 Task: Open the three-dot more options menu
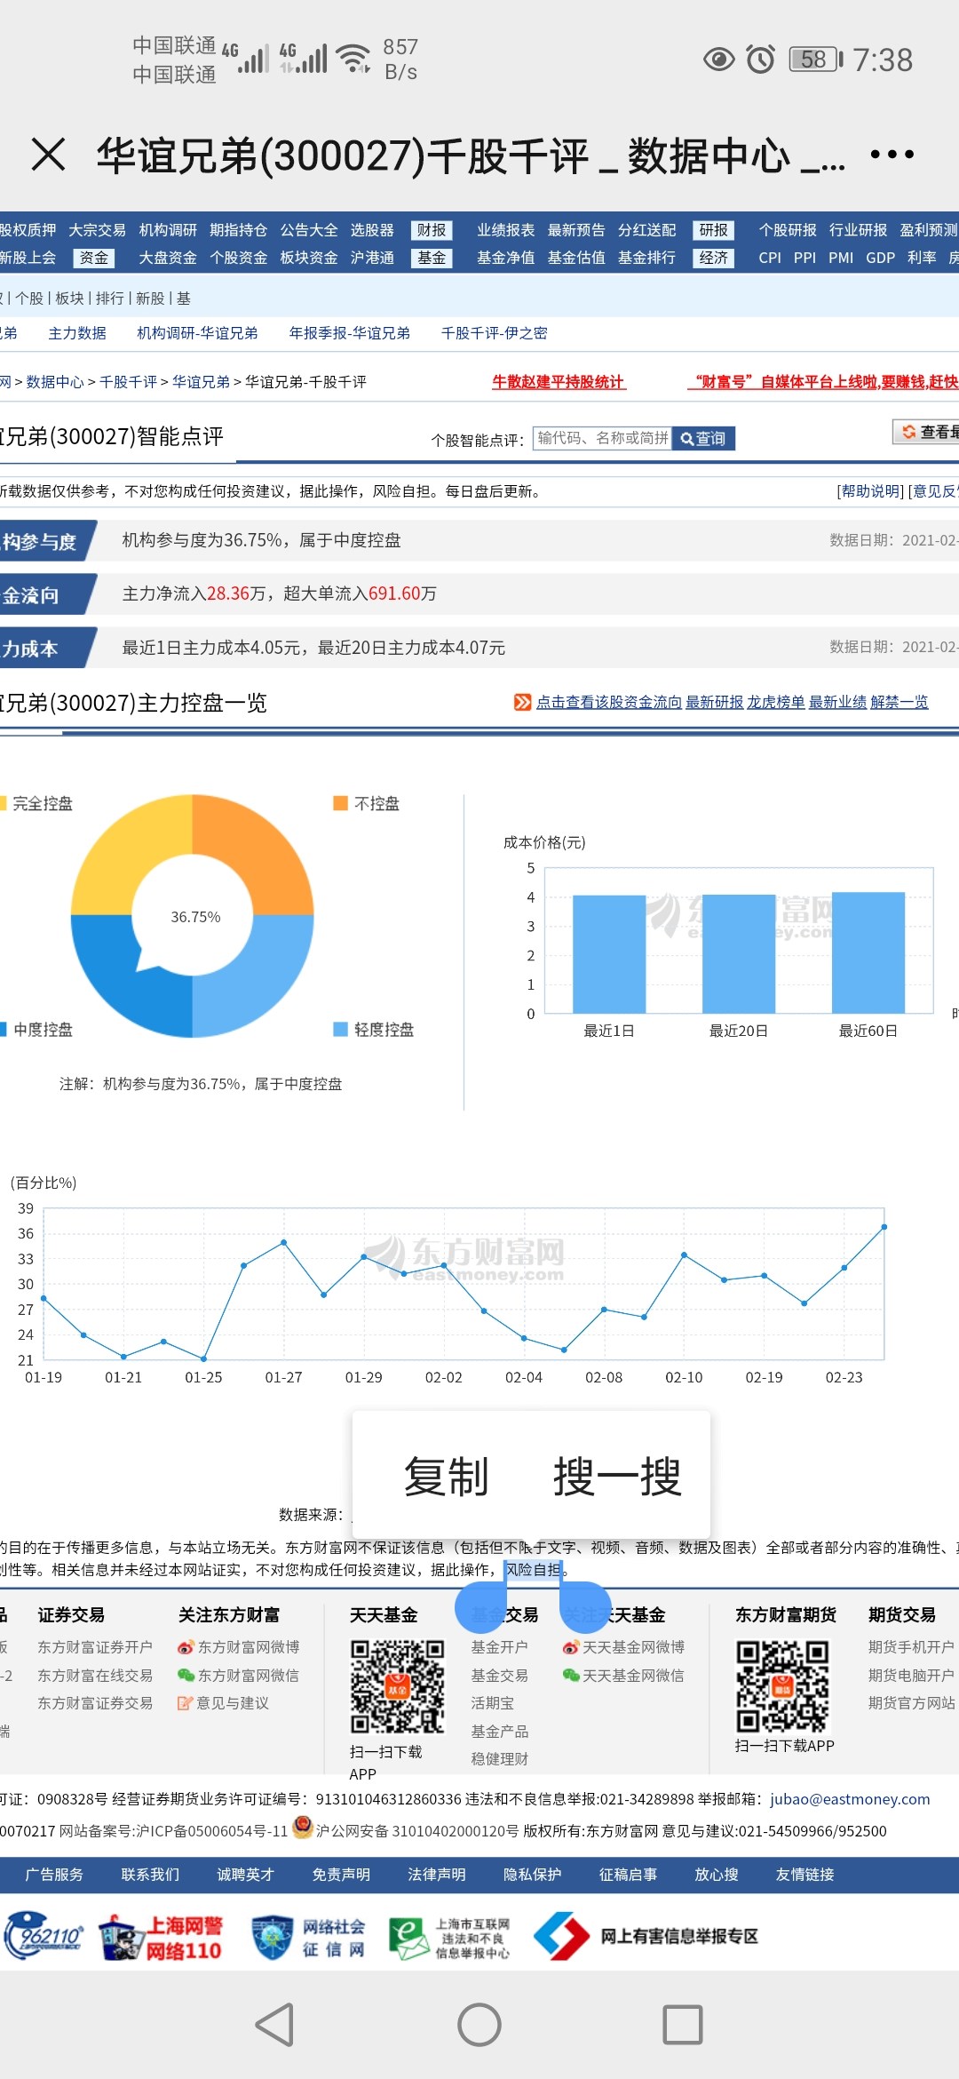pos(892,155)
